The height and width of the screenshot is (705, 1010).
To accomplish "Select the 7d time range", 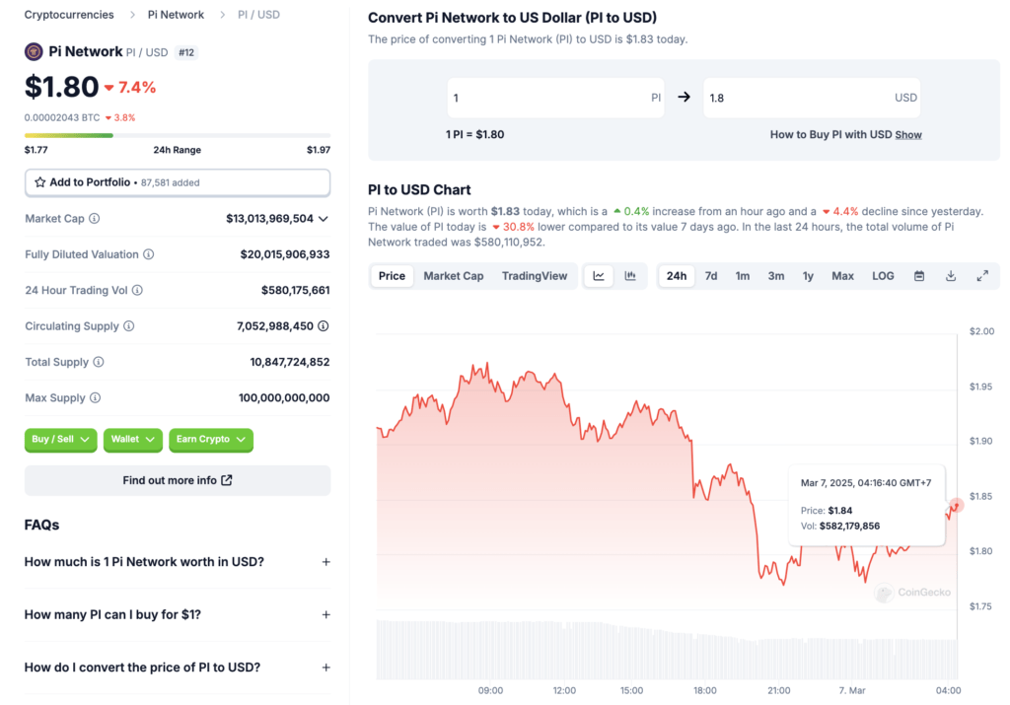I will coord(711,275).
